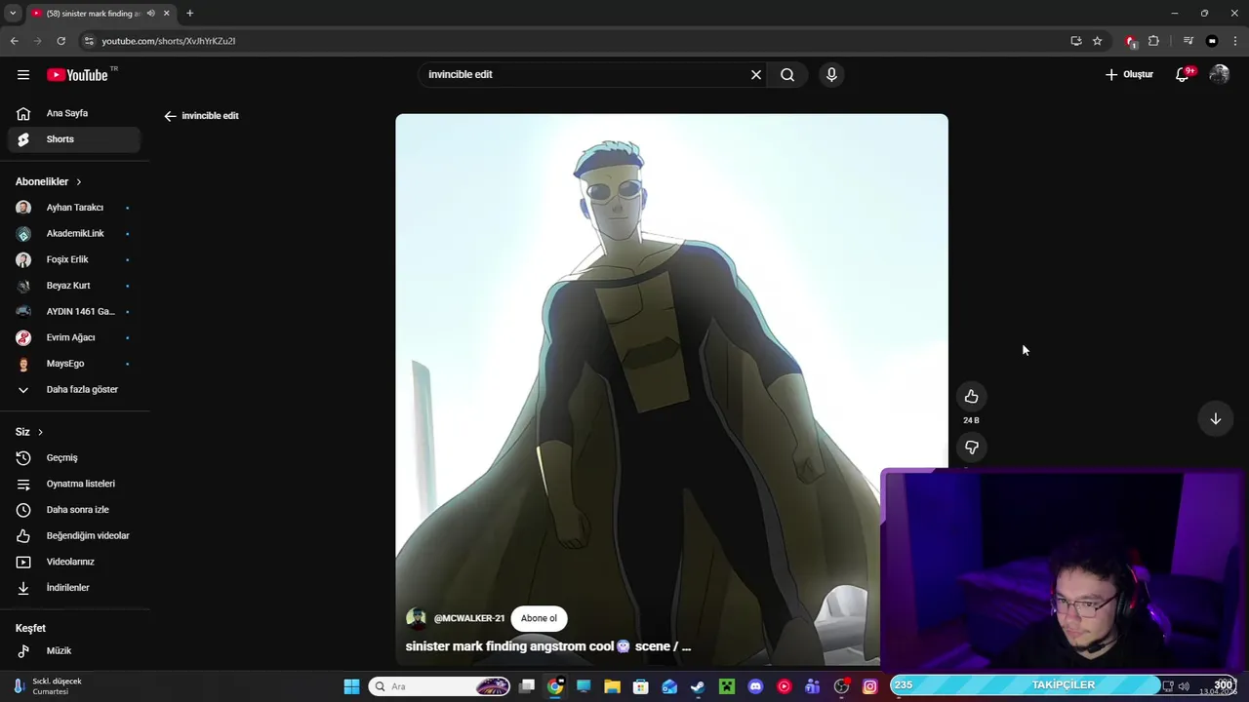The width and height of the screenshot is (1249, 702).
Task: Open the Beyaz Kurt subscription
Action: point(74,286)
